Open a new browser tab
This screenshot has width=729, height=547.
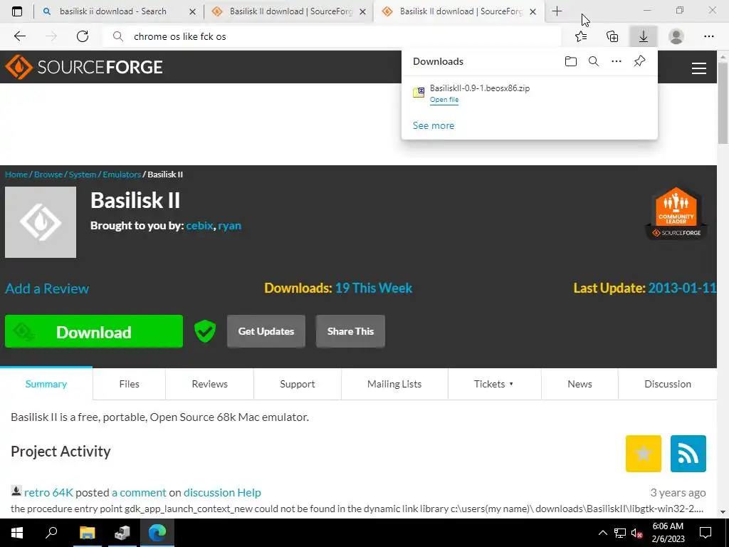click(557, 11)
